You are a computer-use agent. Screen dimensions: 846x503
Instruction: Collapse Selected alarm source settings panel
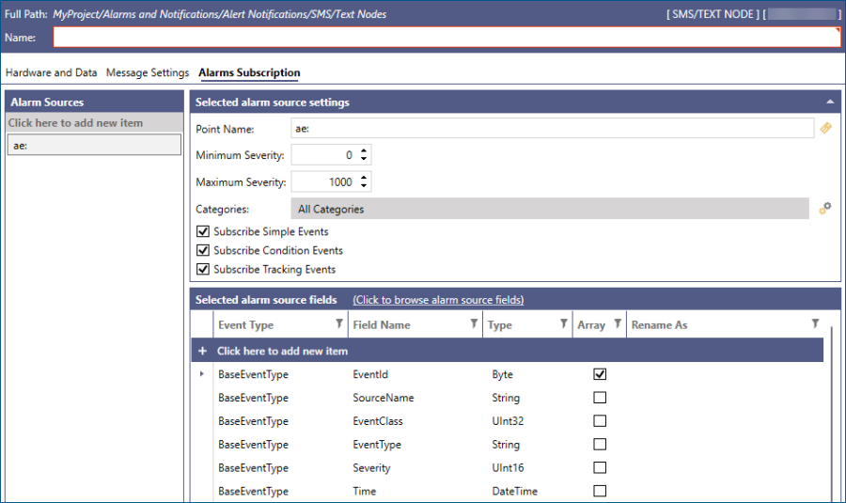[830, 102]
